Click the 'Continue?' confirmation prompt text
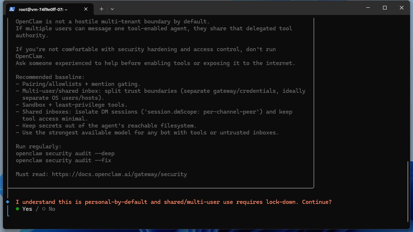Image resolution: width=413 pixels, height=232 pixels. pyautogui.click(x=317, y=202)
